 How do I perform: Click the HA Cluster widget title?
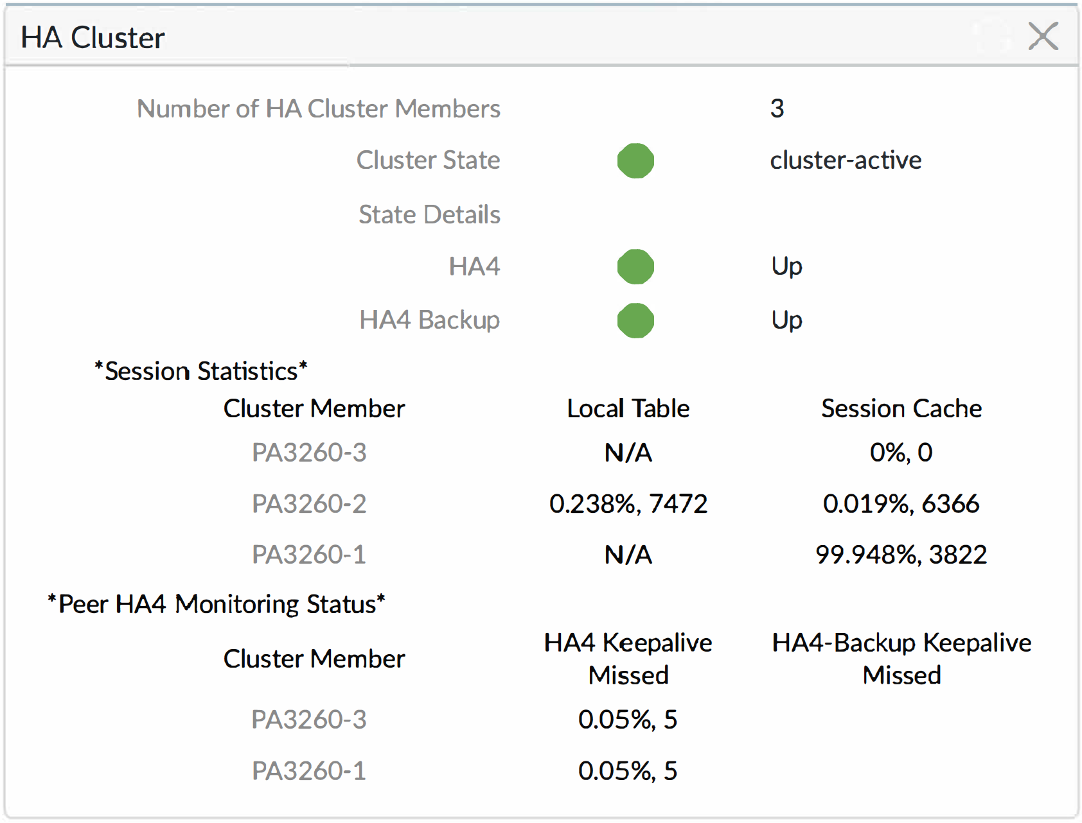pyautogui.click(x=93, y=38)
